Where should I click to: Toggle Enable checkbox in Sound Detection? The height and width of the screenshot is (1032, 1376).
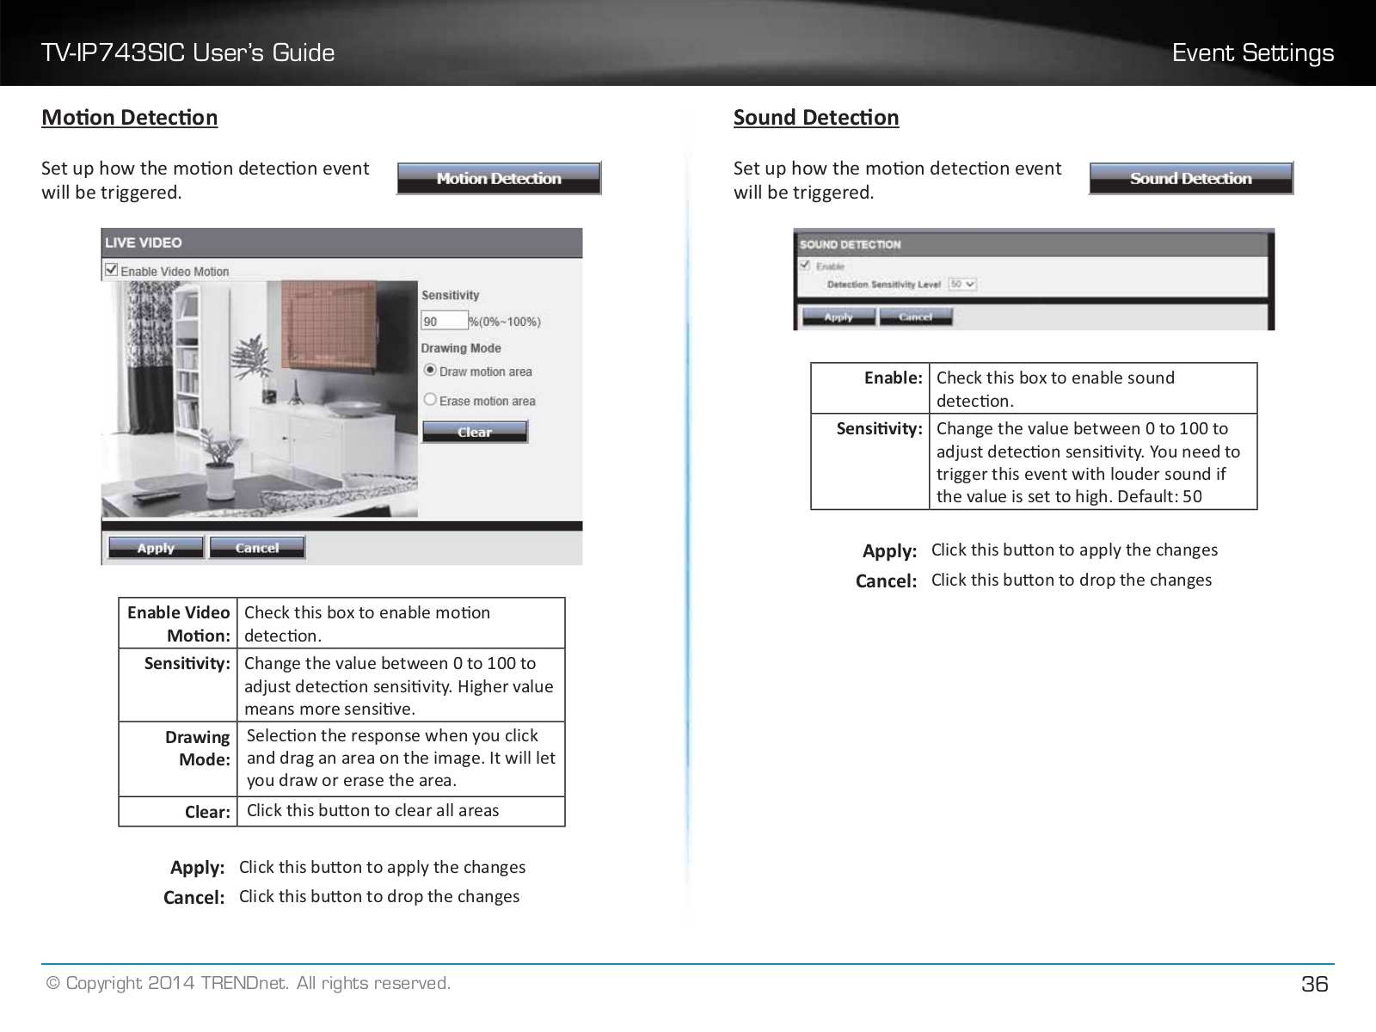pos(807,266)
